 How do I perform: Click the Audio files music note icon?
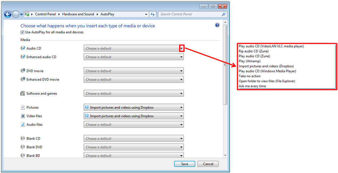23,125
